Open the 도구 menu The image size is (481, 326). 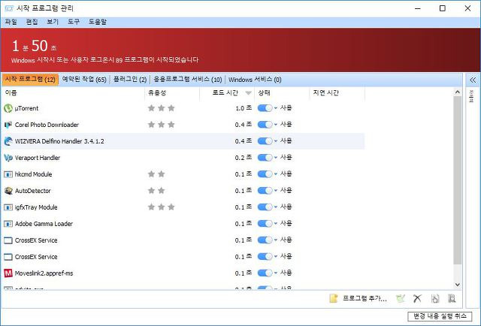click(x=74, y=22)
